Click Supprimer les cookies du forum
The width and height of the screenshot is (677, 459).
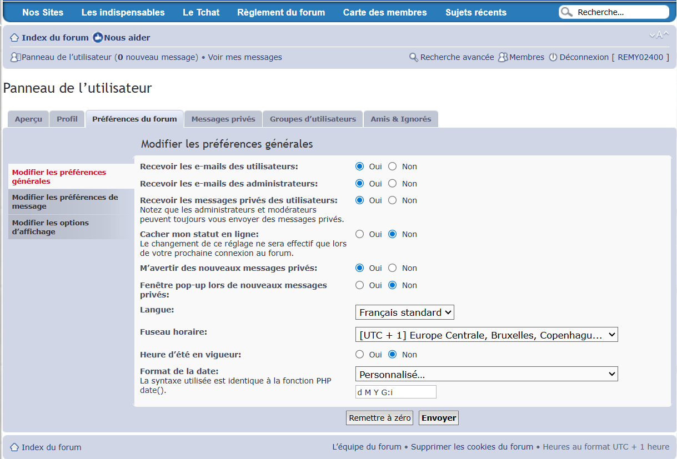click(472, 447)
